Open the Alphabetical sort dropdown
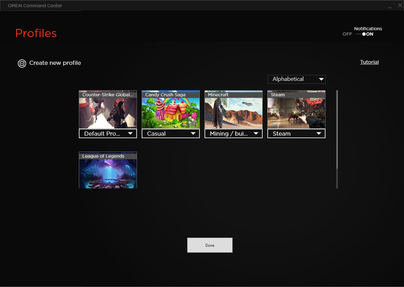This screenshot has width=404, height=287. pos(296,79)
